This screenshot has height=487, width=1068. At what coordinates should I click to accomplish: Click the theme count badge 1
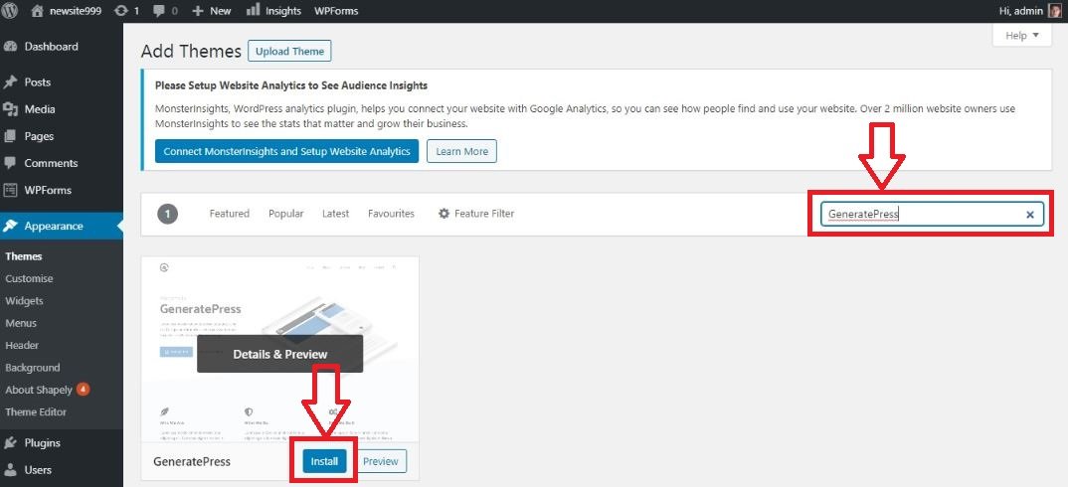pos(167,214)
